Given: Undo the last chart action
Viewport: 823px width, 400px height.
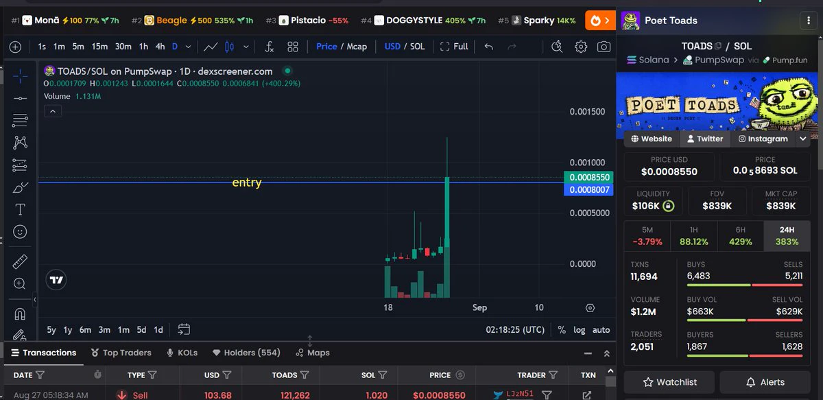Looking at the screenshot, I should point(488,47).
